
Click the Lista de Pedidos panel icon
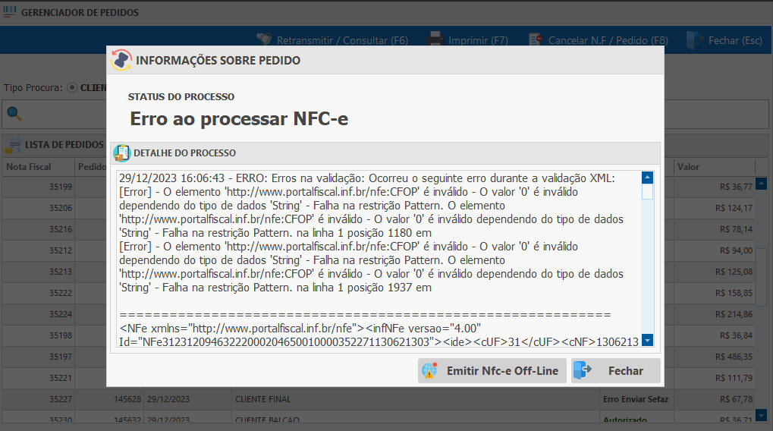click(13, 144)
